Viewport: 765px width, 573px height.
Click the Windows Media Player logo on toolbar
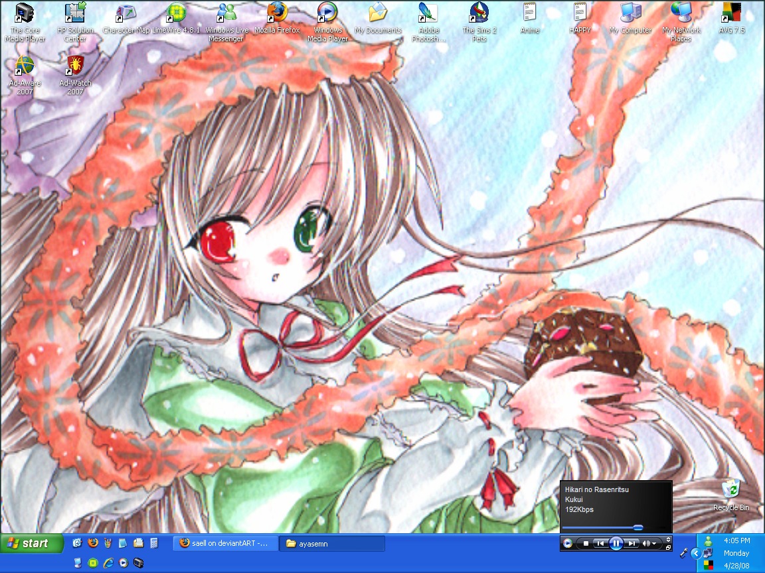[568, 543]
